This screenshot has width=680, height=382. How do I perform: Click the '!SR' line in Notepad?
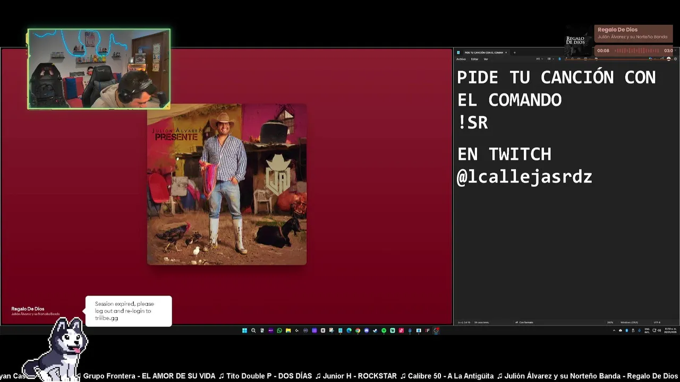coord(472,123)
